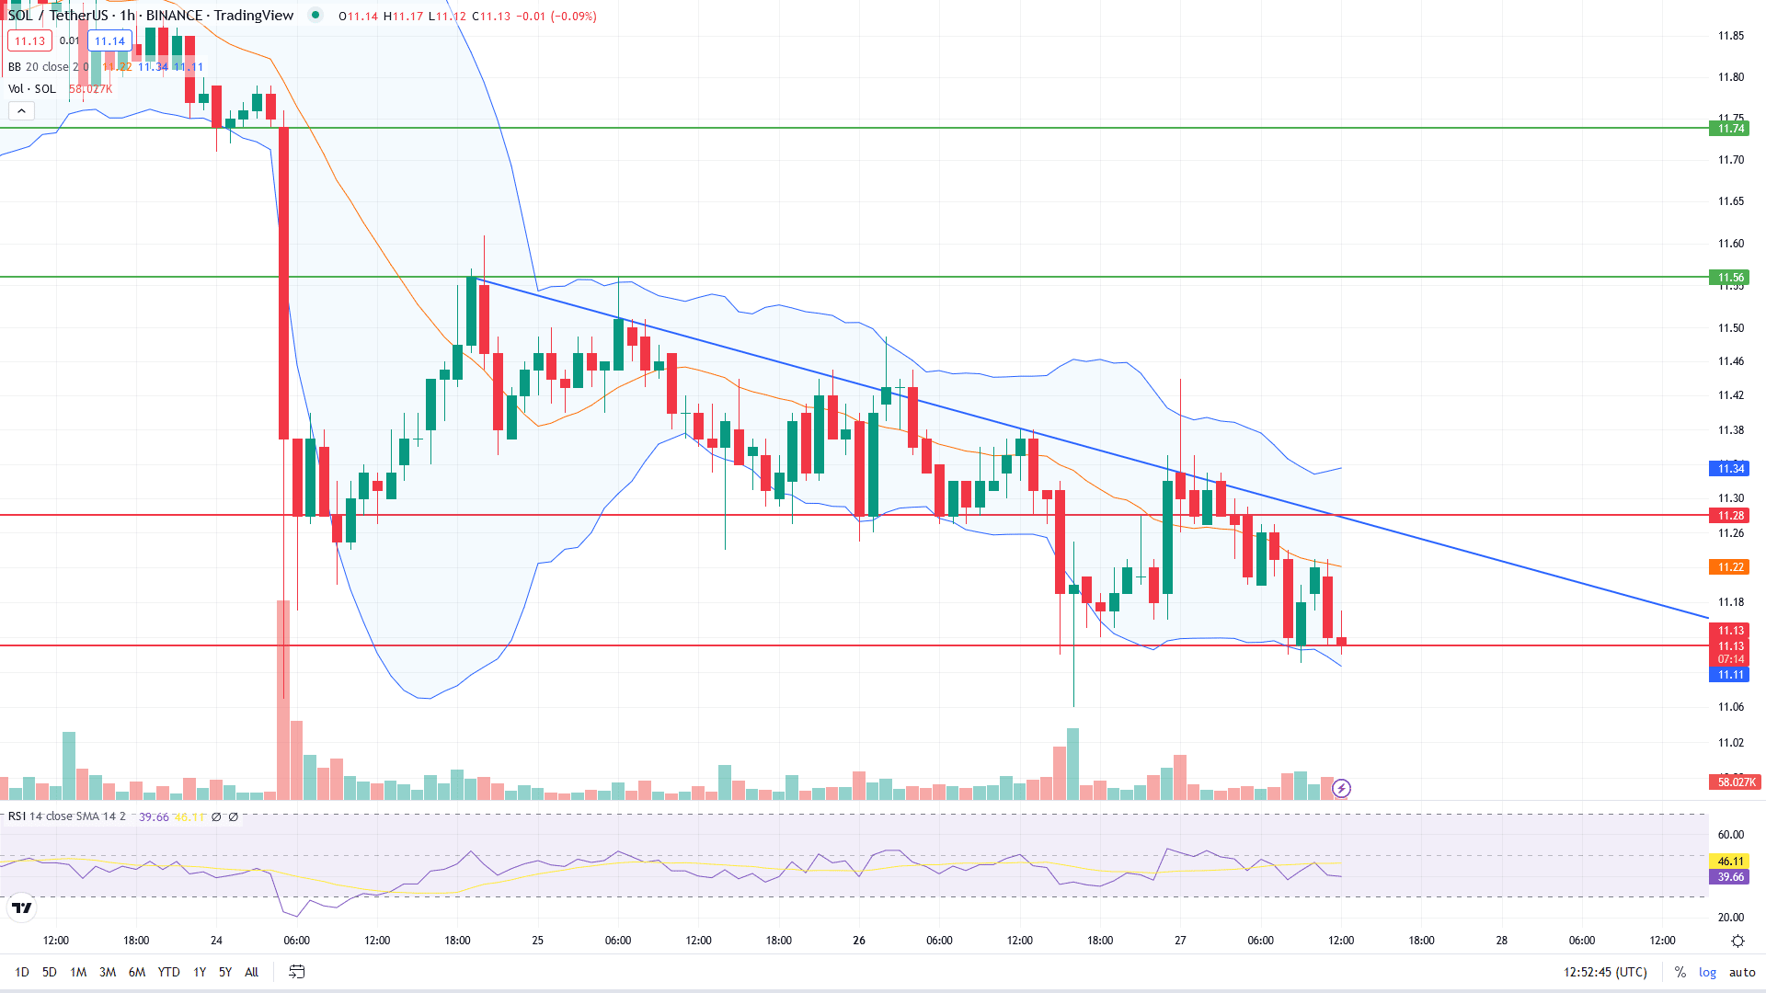1766x993 pixels.
Task: Select the 3M time range
Action: [108, 972]
